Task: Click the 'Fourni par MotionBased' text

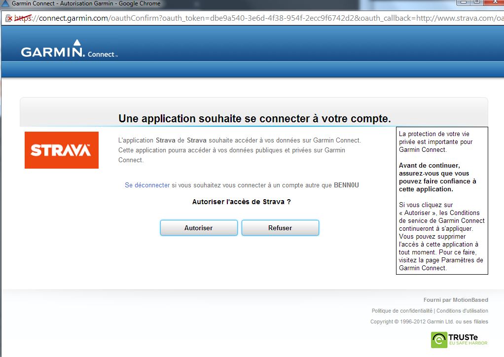Action: [456, 300]
